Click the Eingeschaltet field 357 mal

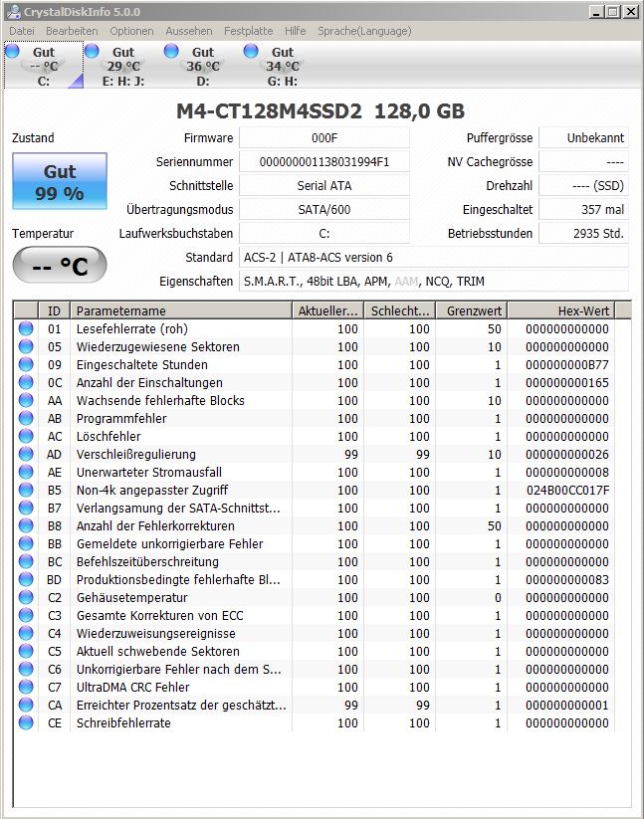tap(584, 209)
